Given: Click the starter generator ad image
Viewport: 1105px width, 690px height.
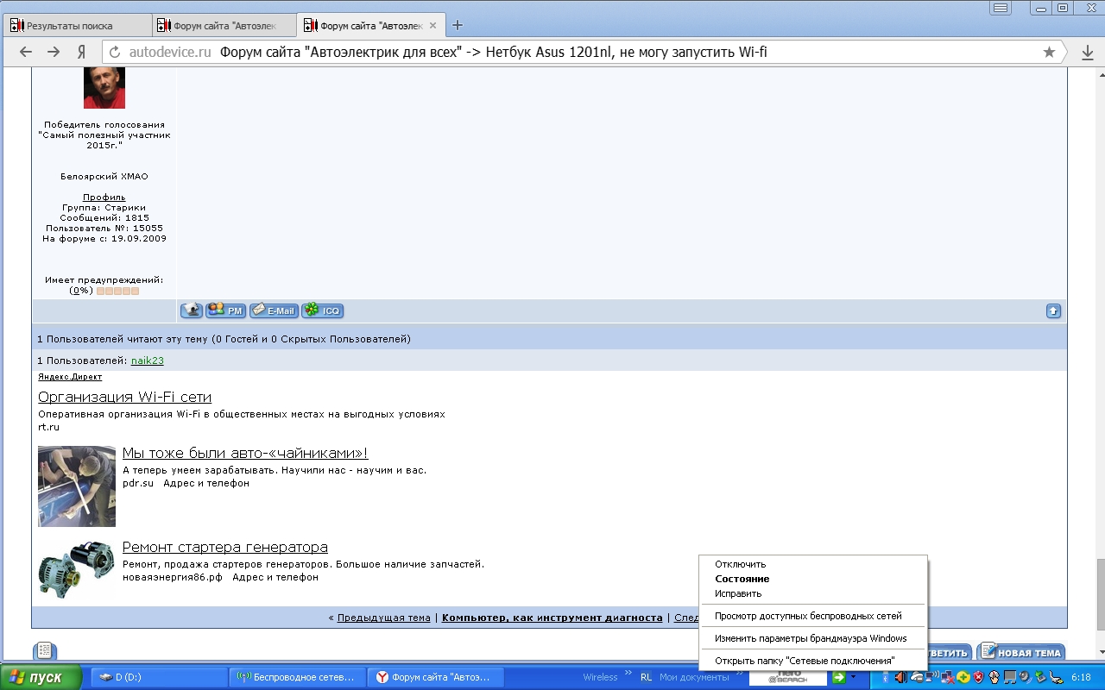Looking at the screenshot, I should [77, 569].
